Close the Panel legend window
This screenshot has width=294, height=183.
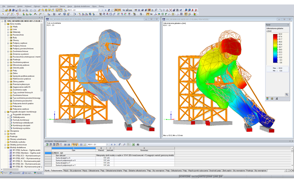coord(288,25)
